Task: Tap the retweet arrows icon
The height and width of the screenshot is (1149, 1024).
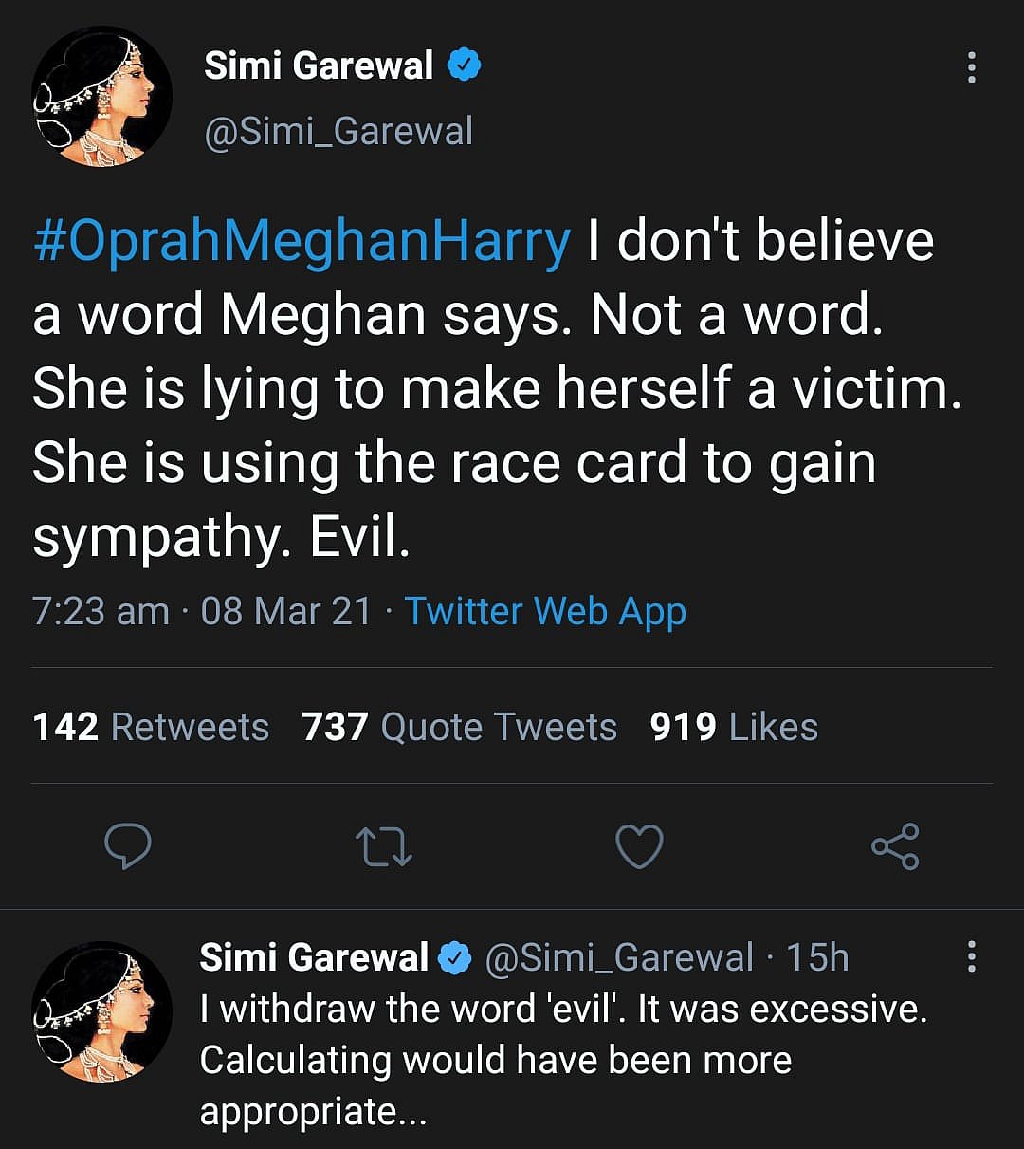Action: pos(383,846)
